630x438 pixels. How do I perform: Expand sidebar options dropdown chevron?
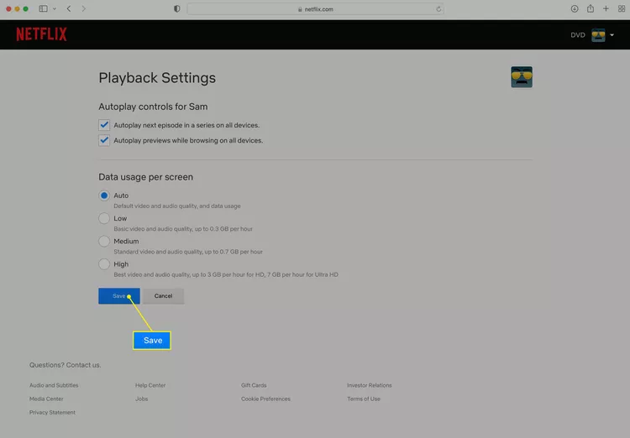coord(55,8)
